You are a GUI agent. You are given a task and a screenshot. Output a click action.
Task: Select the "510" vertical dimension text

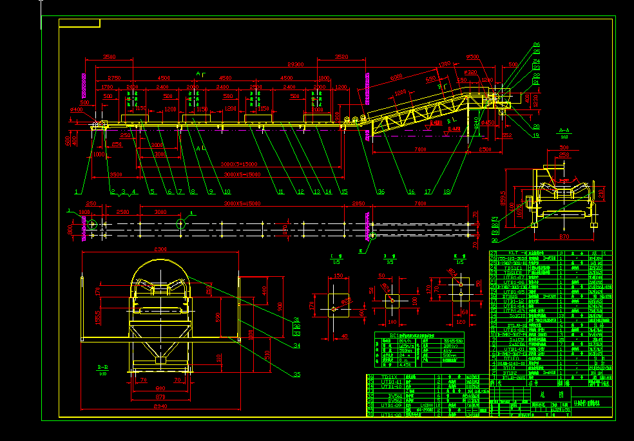267,355
